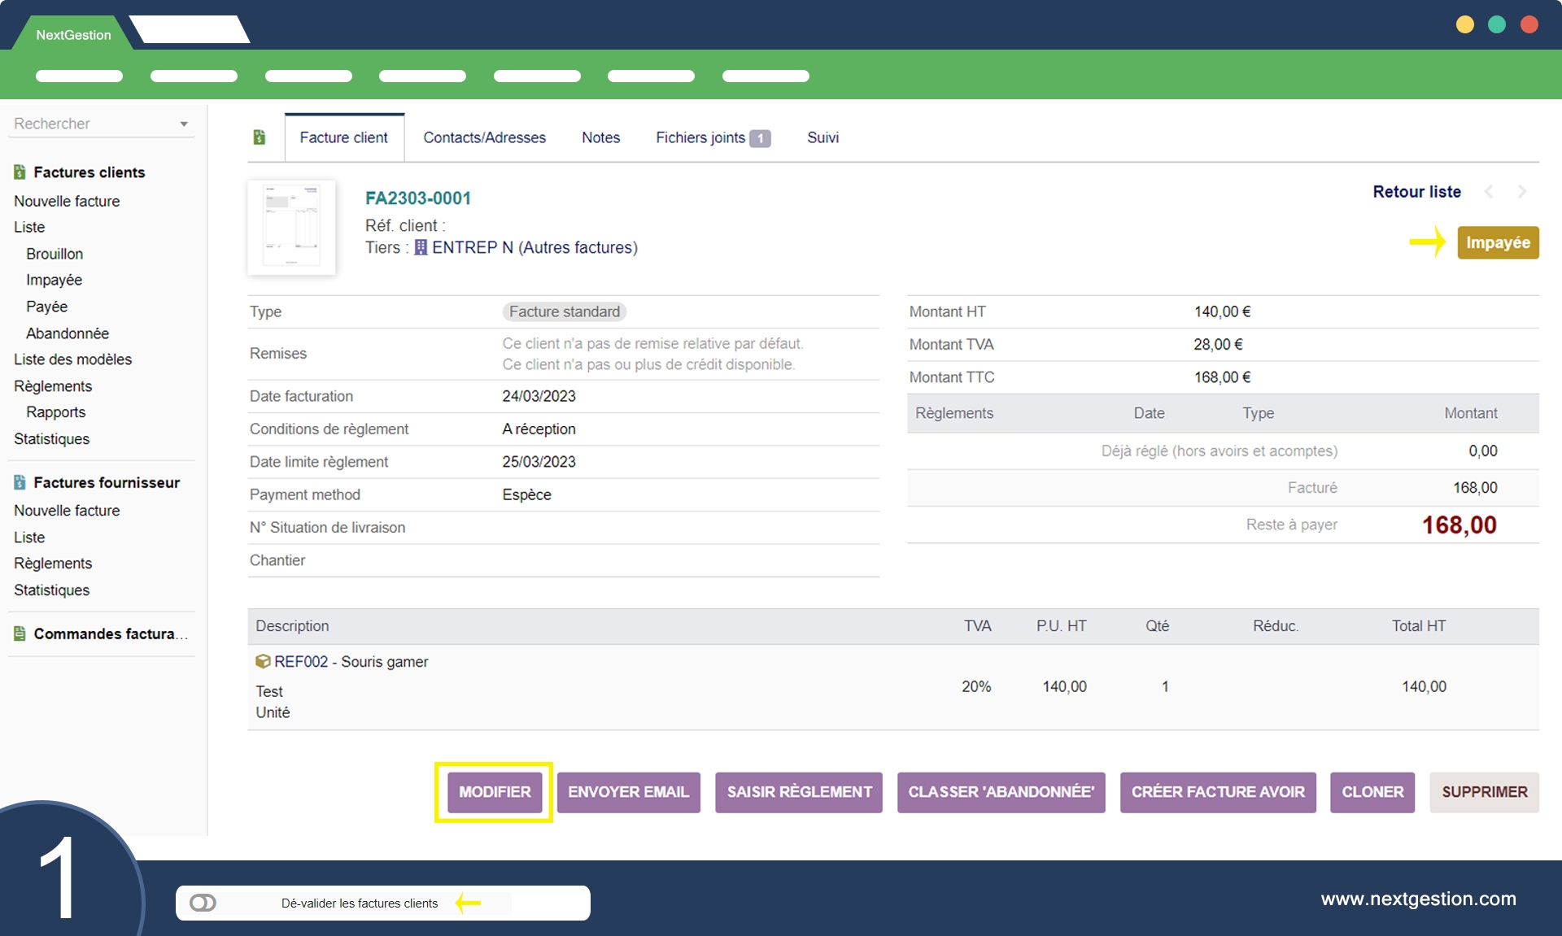Screen dimensions: 1562x936
Task: Click the Factures fournisseur section icon
Action: tap(20, 482)
